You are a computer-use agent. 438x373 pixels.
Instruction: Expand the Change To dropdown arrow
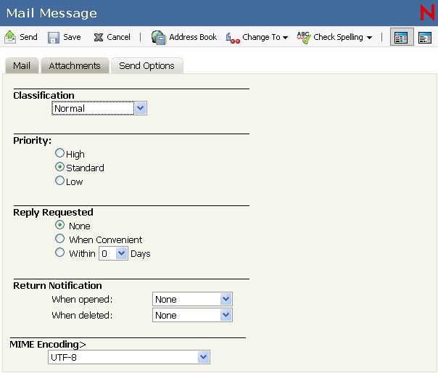click(285, 38)
